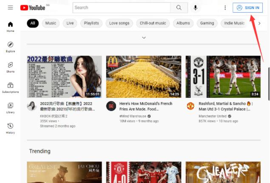Open the Jay Chou Greatest trending thumbnail

click(x=64, y=172)
